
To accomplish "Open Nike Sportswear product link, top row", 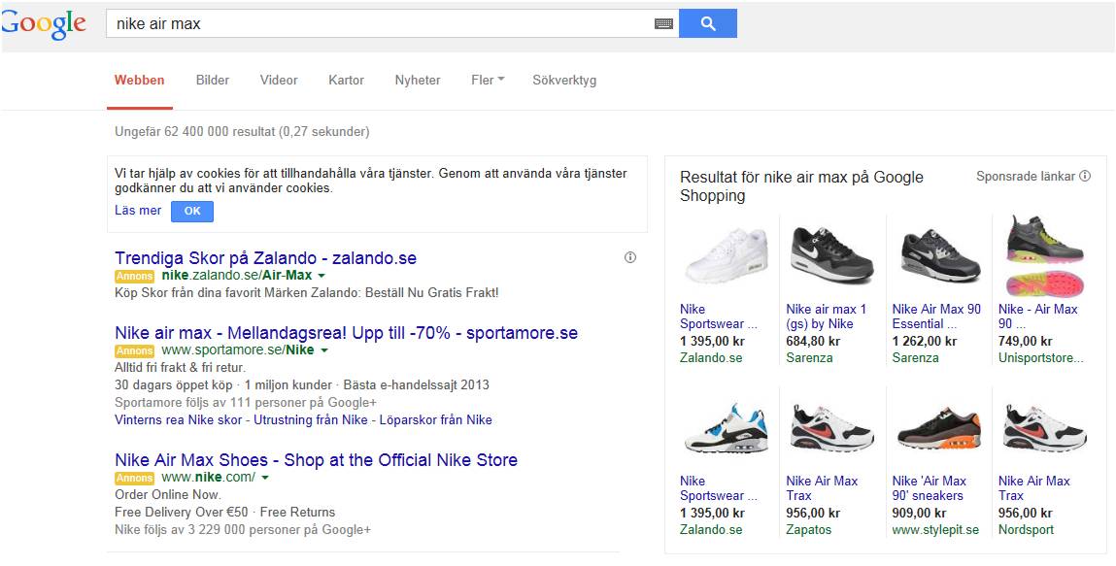I will click(718, 316).
